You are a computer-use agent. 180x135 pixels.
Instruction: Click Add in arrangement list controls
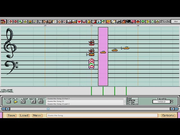point(132,98)
